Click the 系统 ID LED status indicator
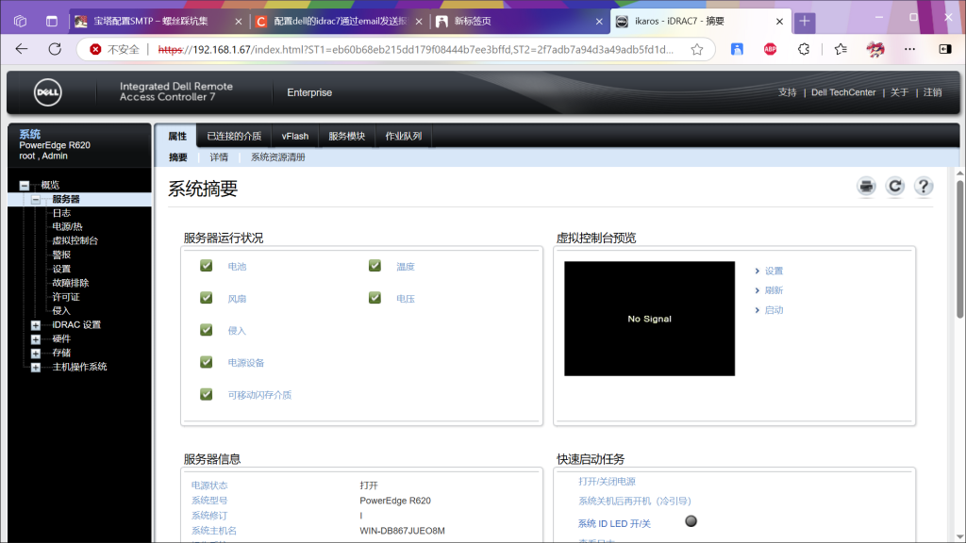 [691, 521]
